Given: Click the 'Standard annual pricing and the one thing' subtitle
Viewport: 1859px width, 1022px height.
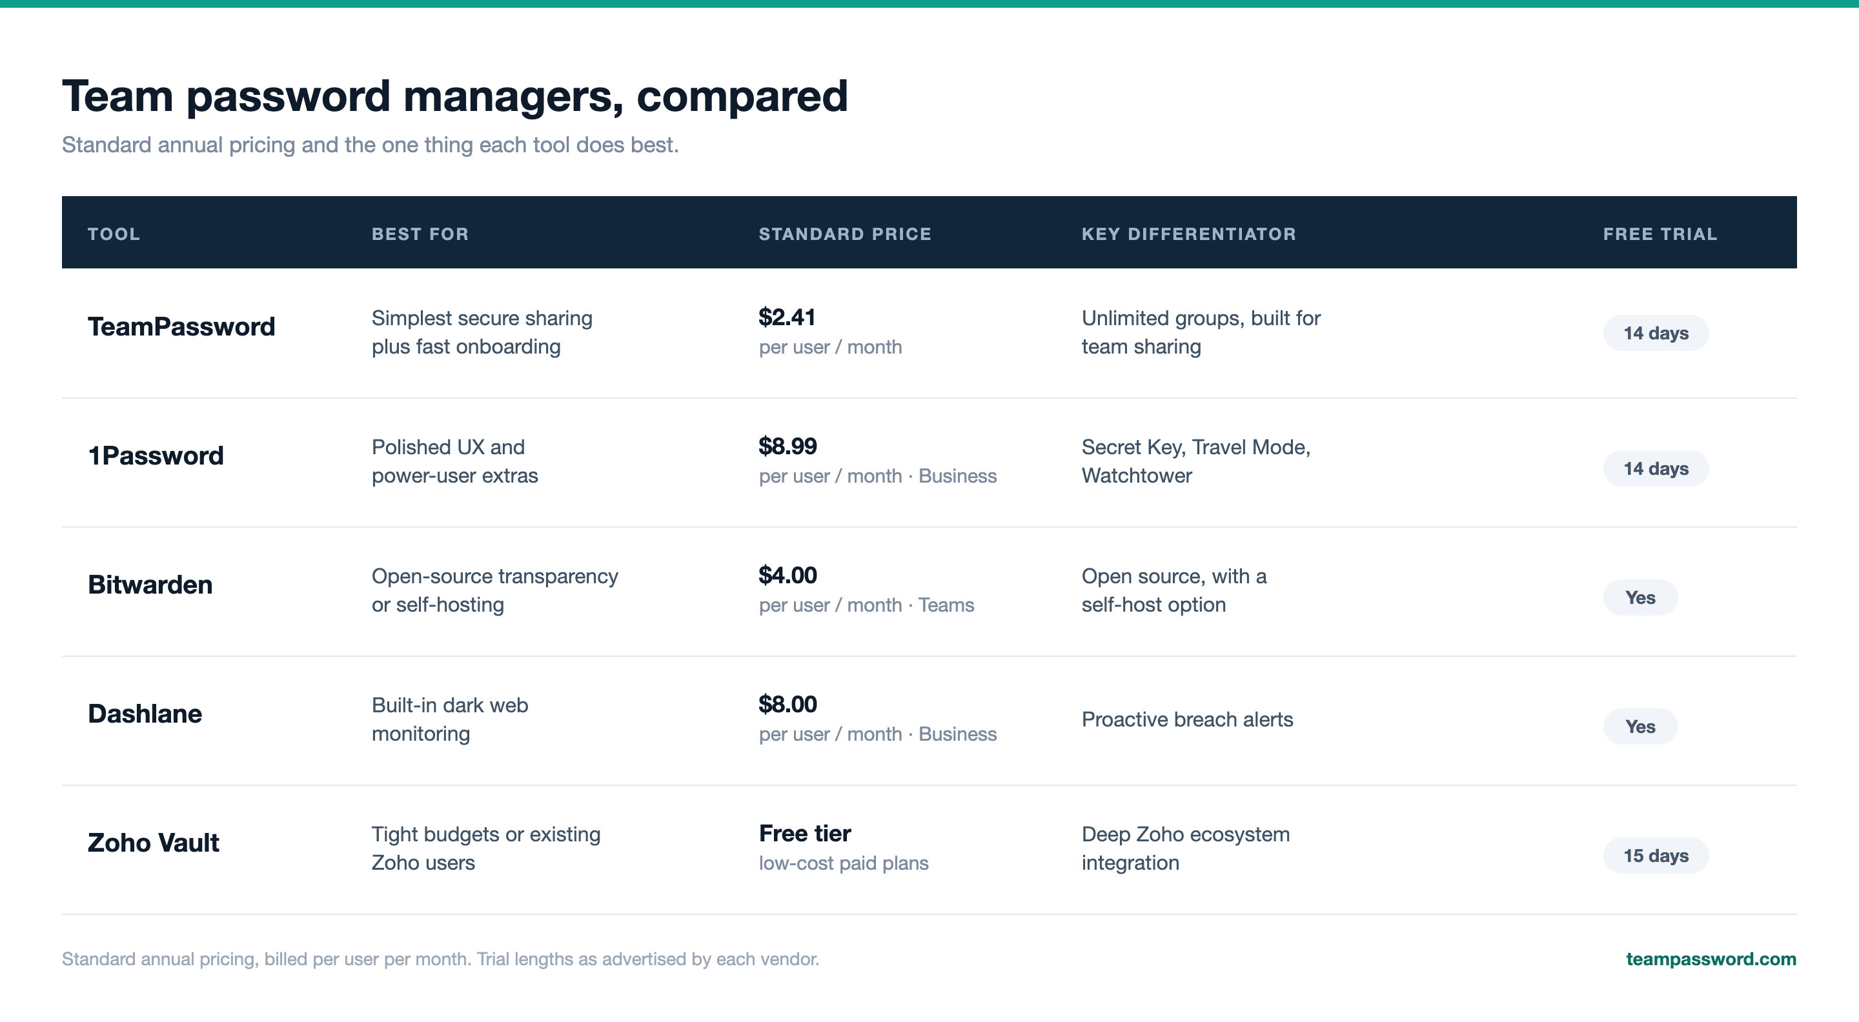Looking at the screenshot, I should coord(371,145).
